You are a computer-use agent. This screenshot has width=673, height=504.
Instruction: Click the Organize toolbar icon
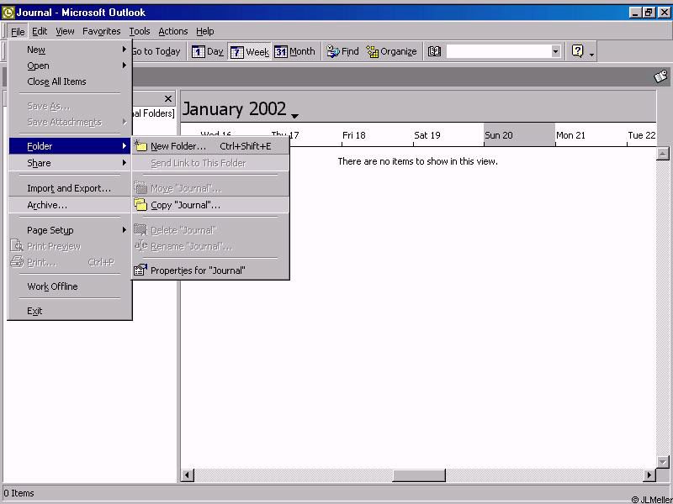coord(372,51)
